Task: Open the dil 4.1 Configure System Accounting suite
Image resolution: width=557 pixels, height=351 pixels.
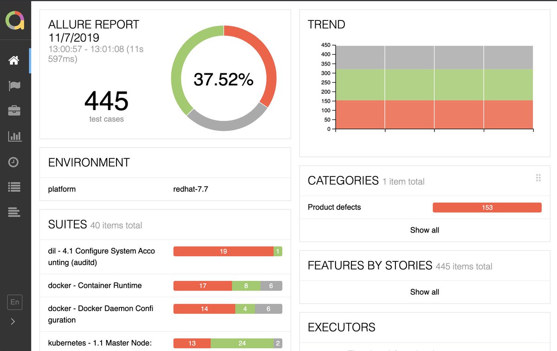Action: [165, 257]
